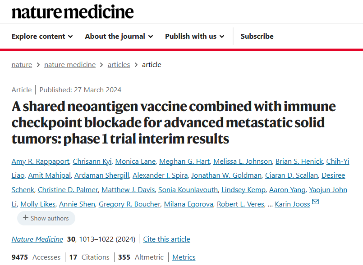
Task: Click the Subscribe menu item
Action: pyautogui.click(x=257, y=36)
